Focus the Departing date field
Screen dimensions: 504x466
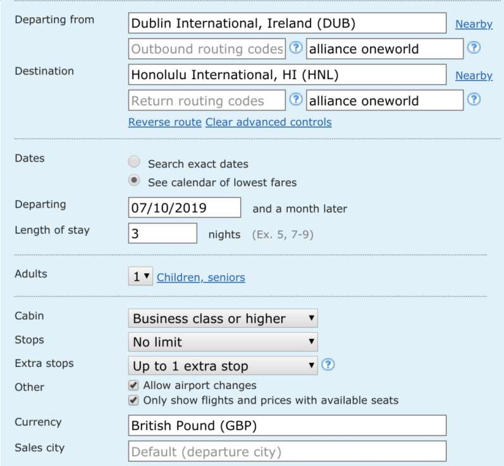tap(185, 207)
